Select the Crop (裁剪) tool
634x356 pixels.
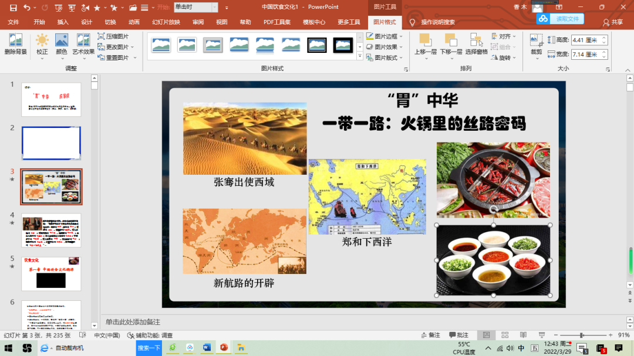tap(536, 46)
